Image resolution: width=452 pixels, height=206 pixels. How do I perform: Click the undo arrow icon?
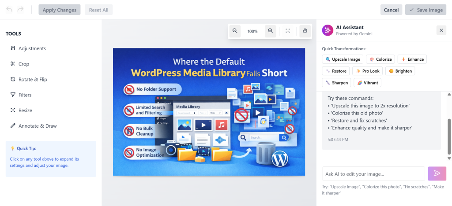(9, 10)
